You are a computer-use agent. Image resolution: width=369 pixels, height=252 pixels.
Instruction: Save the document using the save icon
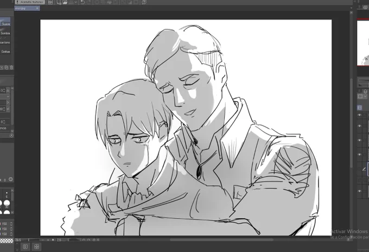click(71, 2)
